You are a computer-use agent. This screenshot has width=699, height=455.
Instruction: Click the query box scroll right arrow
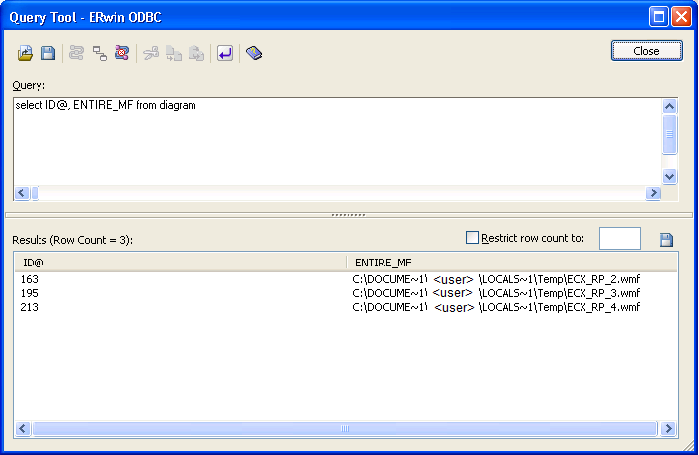click(653, 193)
